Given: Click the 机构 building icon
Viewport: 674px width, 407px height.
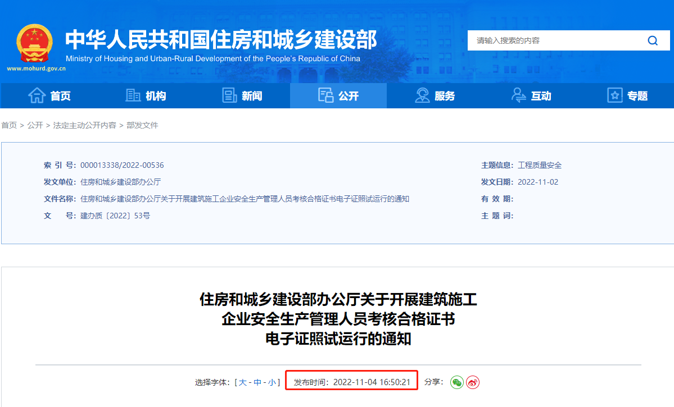Looking at the screenshot, I should 133,95.
